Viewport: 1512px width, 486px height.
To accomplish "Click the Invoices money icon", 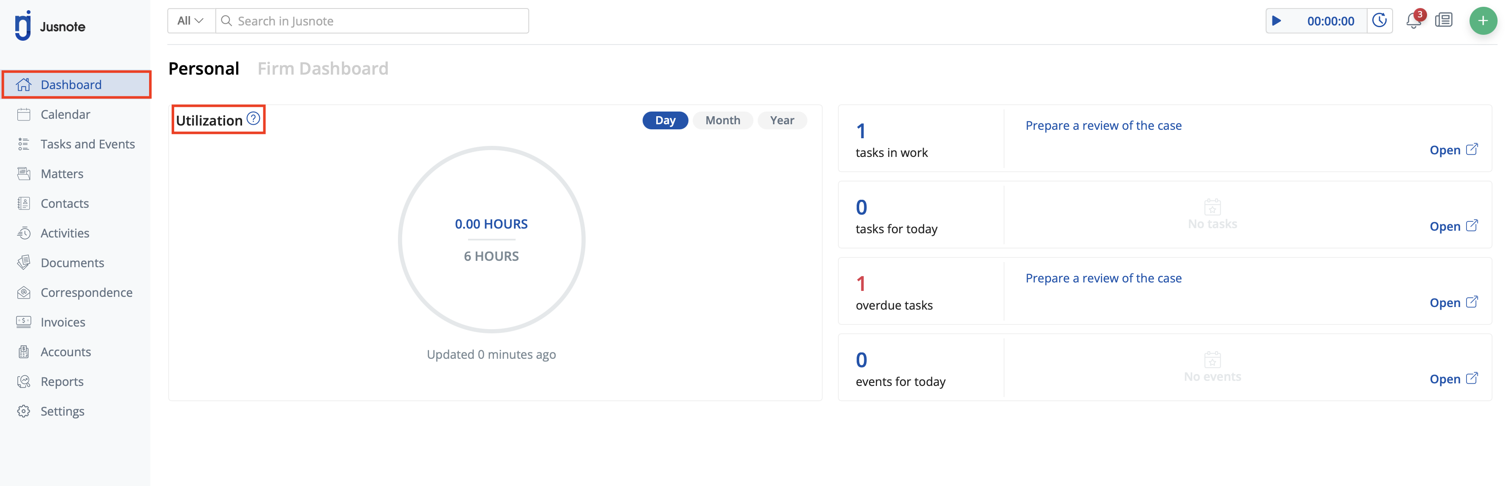I will click(x=23, y=322).
